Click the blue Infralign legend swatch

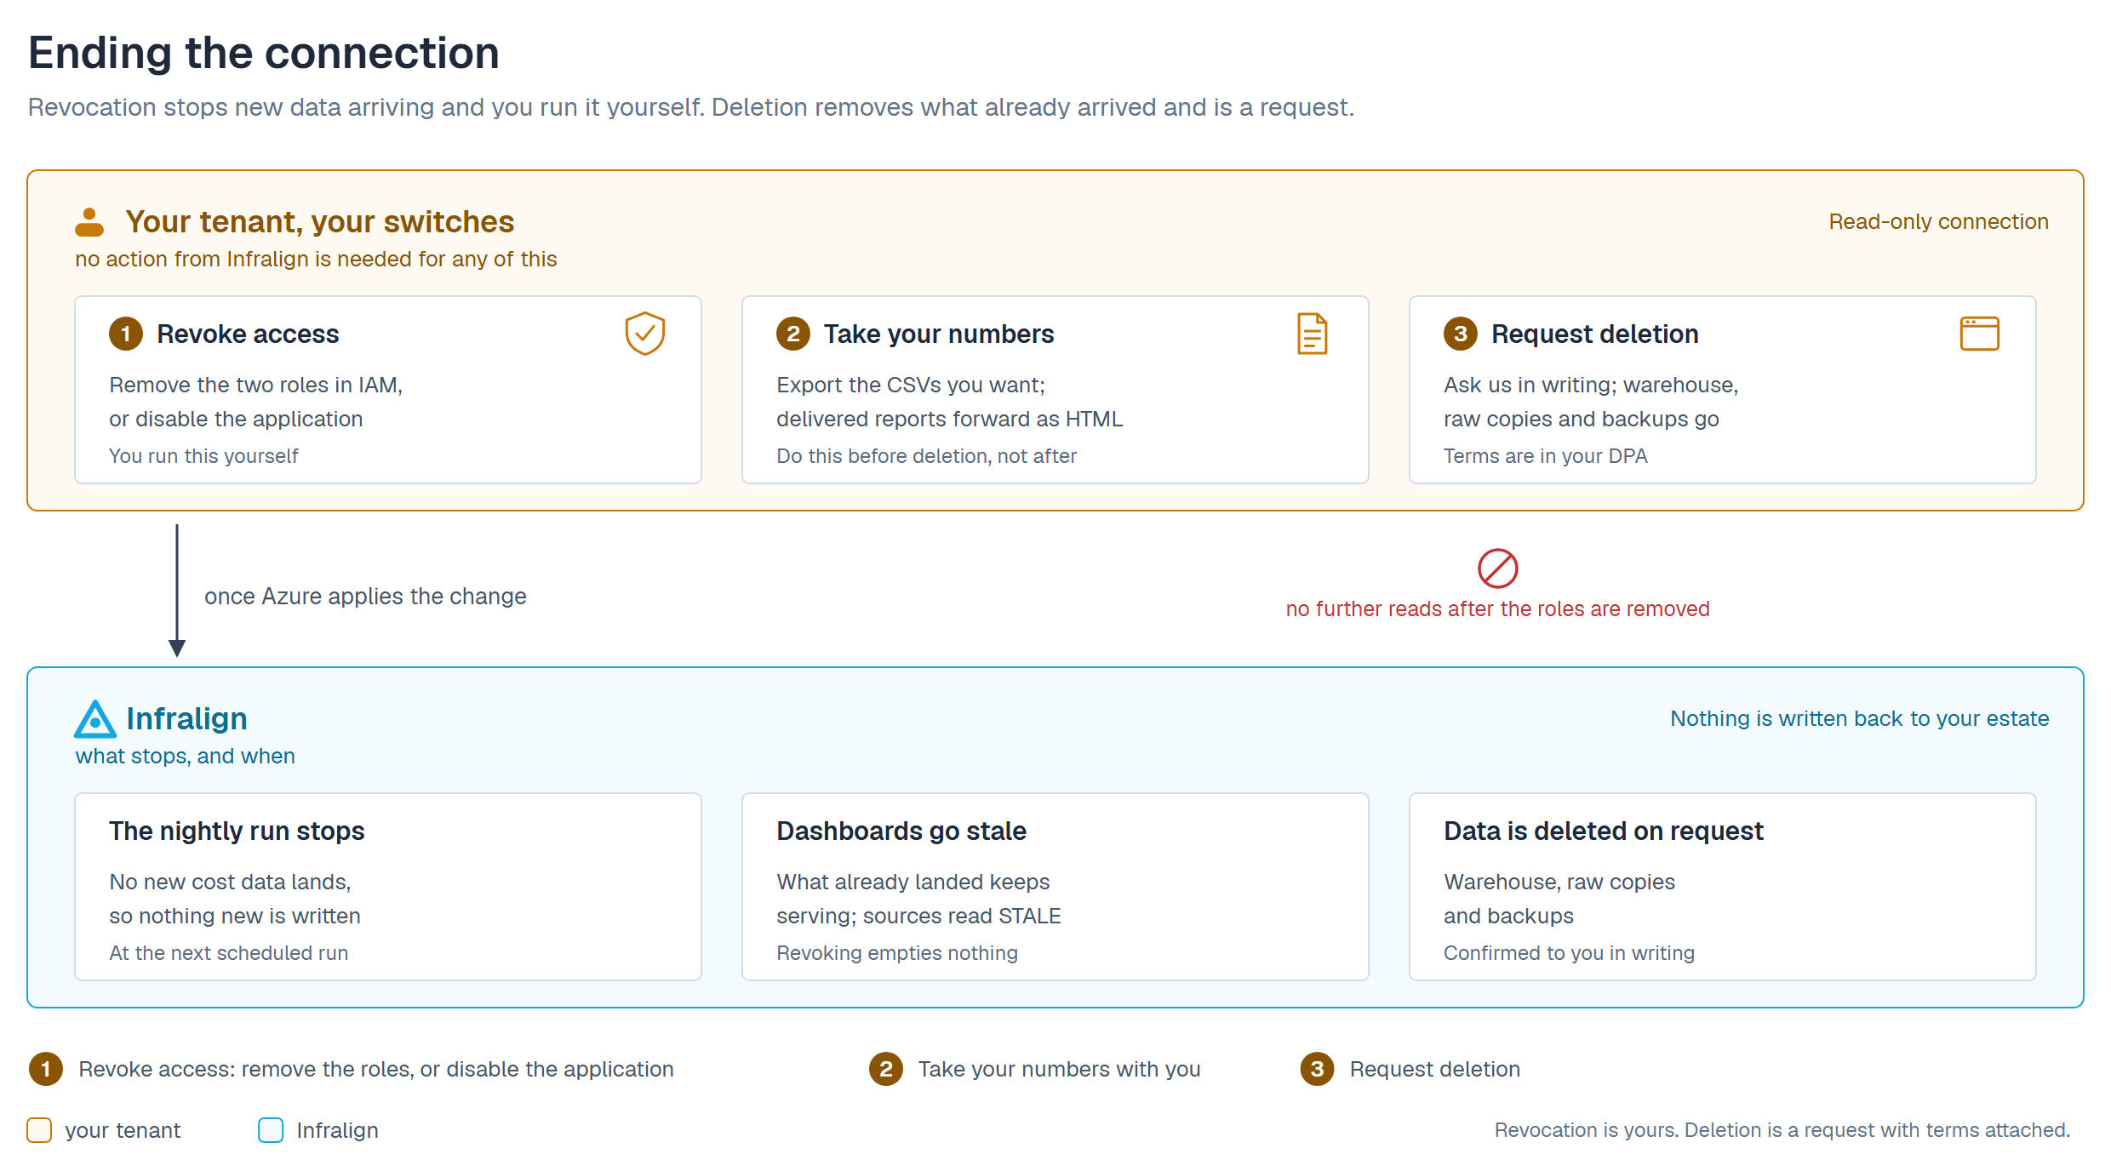click(271, 1130)
